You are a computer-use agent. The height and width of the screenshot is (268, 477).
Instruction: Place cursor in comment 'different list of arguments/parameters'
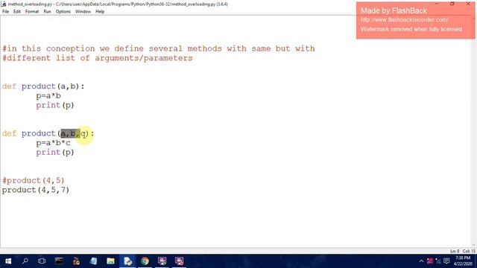98,58
